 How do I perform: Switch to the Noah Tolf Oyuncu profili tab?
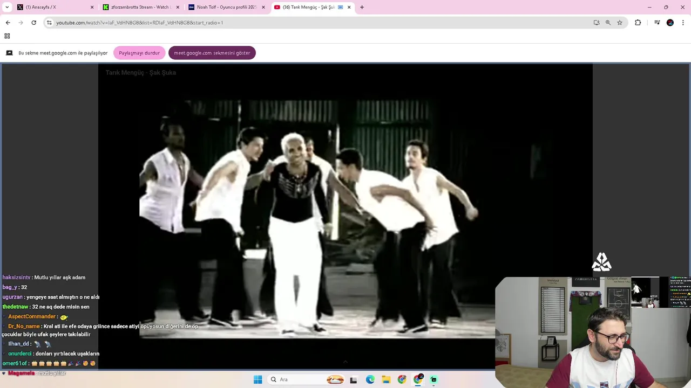click(x=226, y=7)
